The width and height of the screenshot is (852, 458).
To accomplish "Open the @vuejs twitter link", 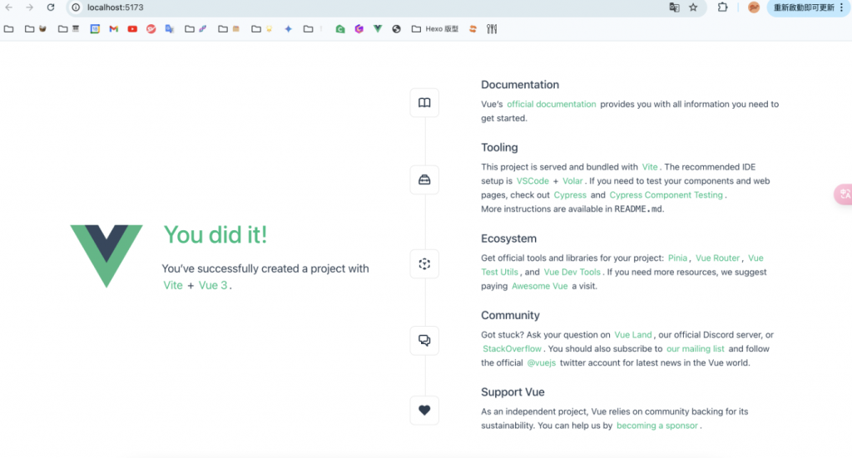I will (541, 363).
